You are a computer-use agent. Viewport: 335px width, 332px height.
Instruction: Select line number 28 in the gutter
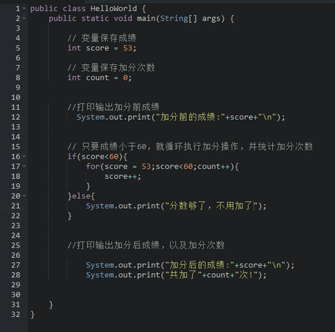(x=15, y=275)
